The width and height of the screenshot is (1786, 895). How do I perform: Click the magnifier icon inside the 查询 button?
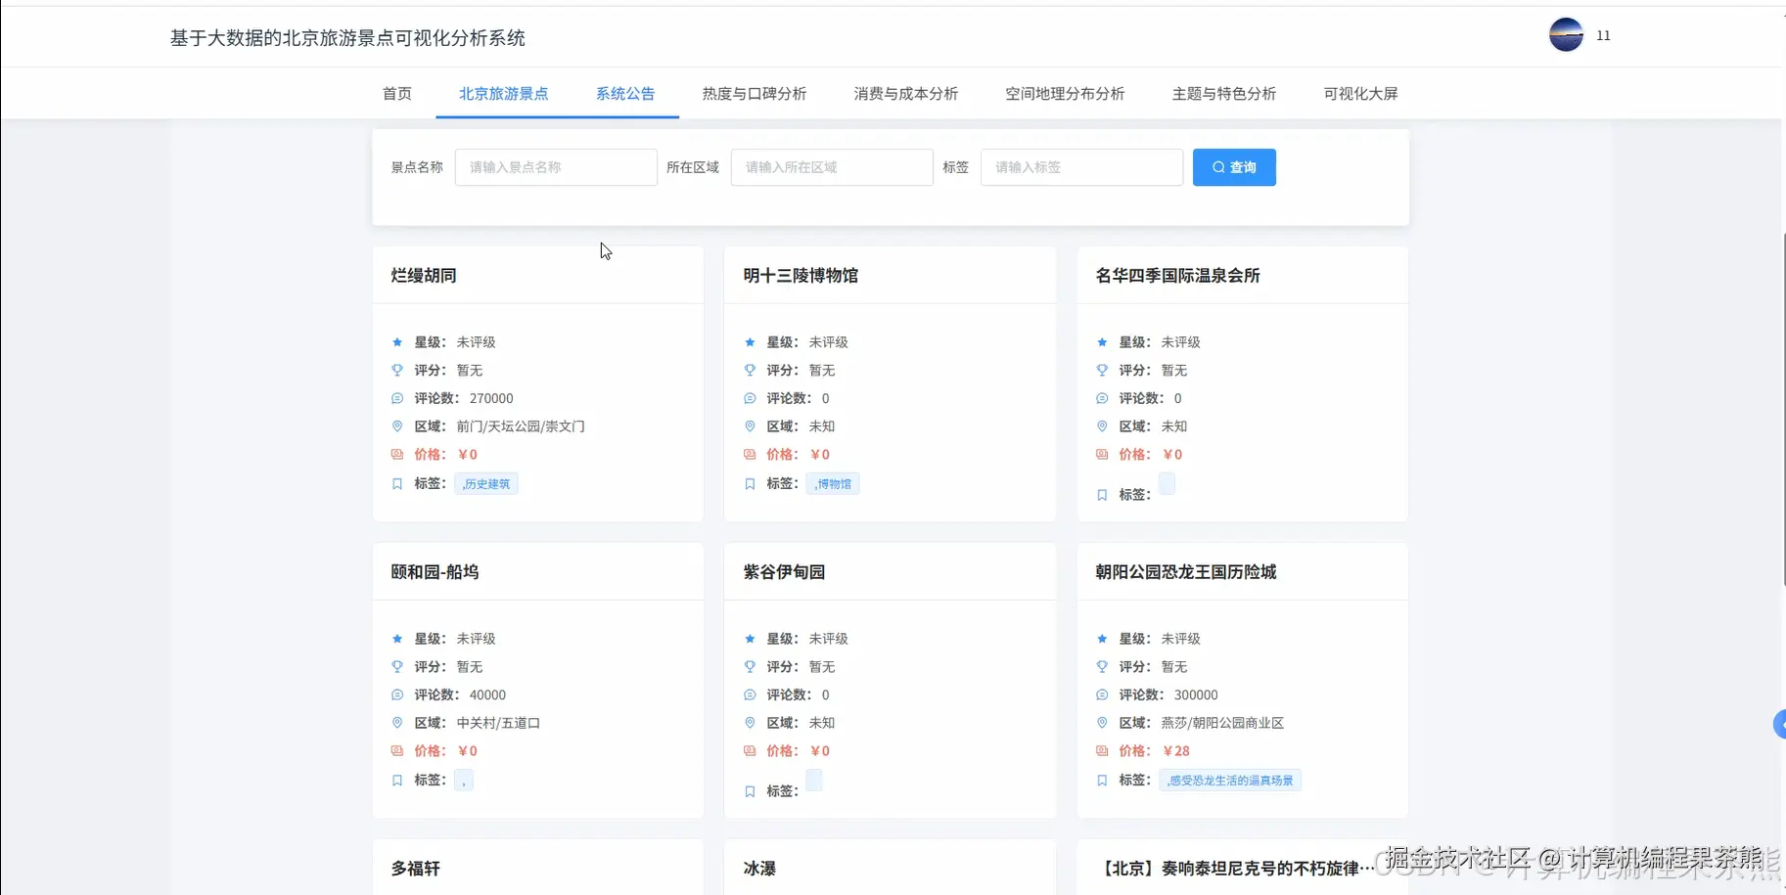(1216, 167)
